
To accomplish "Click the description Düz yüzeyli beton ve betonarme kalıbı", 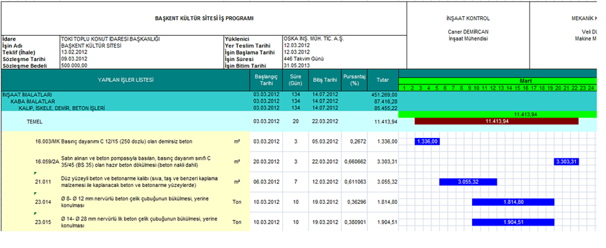I will point(140,182).
